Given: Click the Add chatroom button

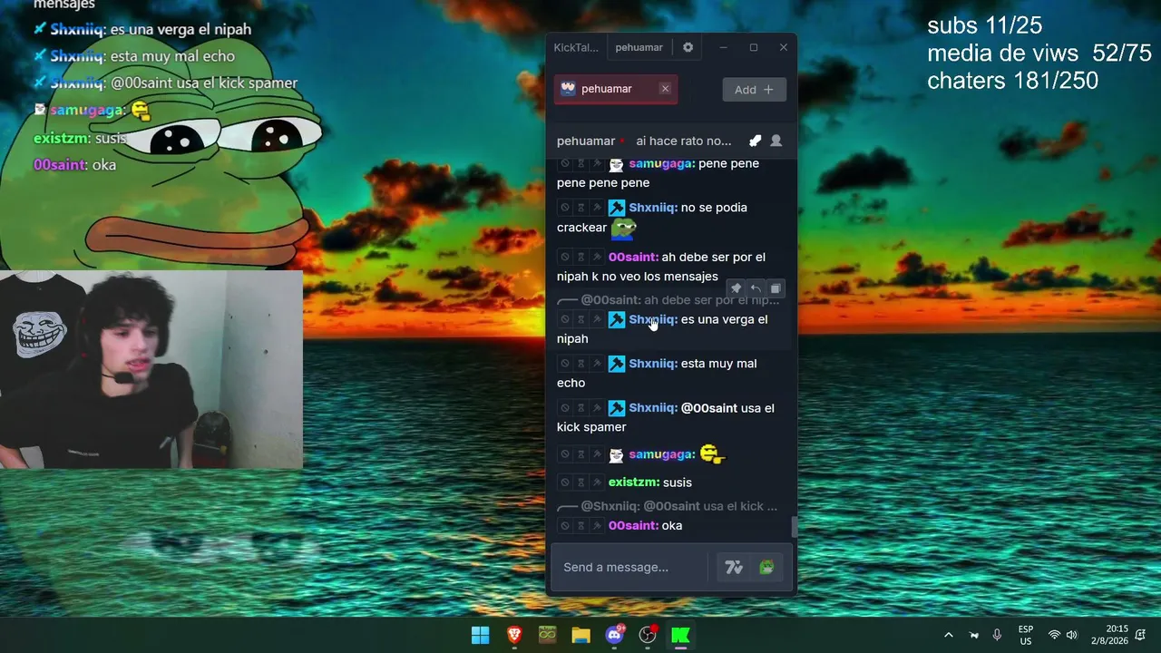Looking at the screenshot, I should (x=754, y=89).
